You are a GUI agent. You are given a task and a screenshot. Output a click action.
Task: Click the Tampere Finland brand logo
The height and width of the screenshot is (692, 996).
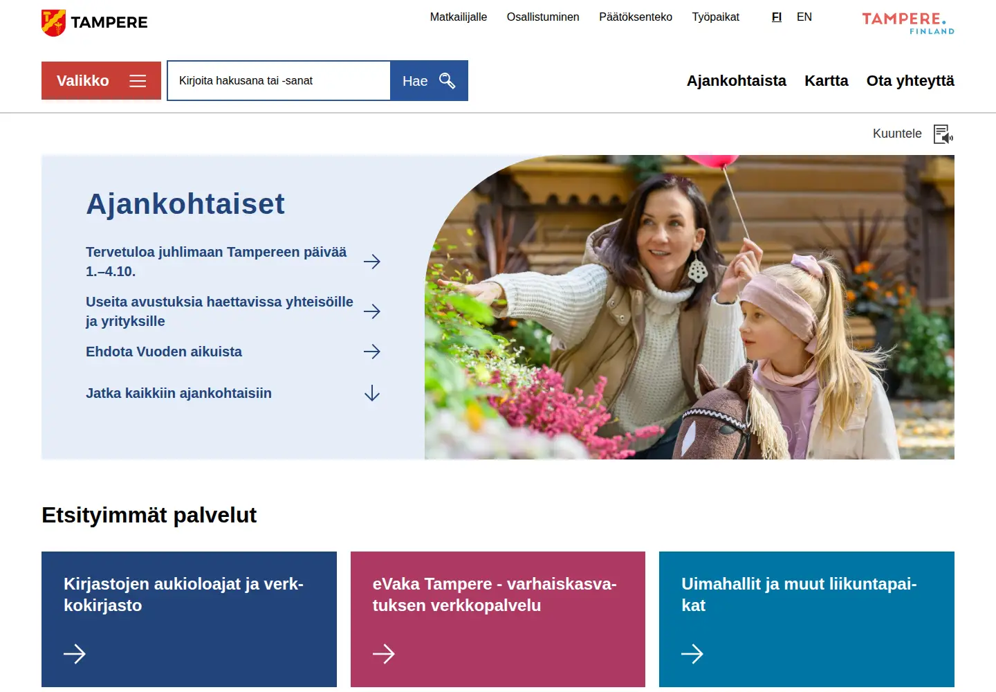pyautogui.click(x=908, y=23)
